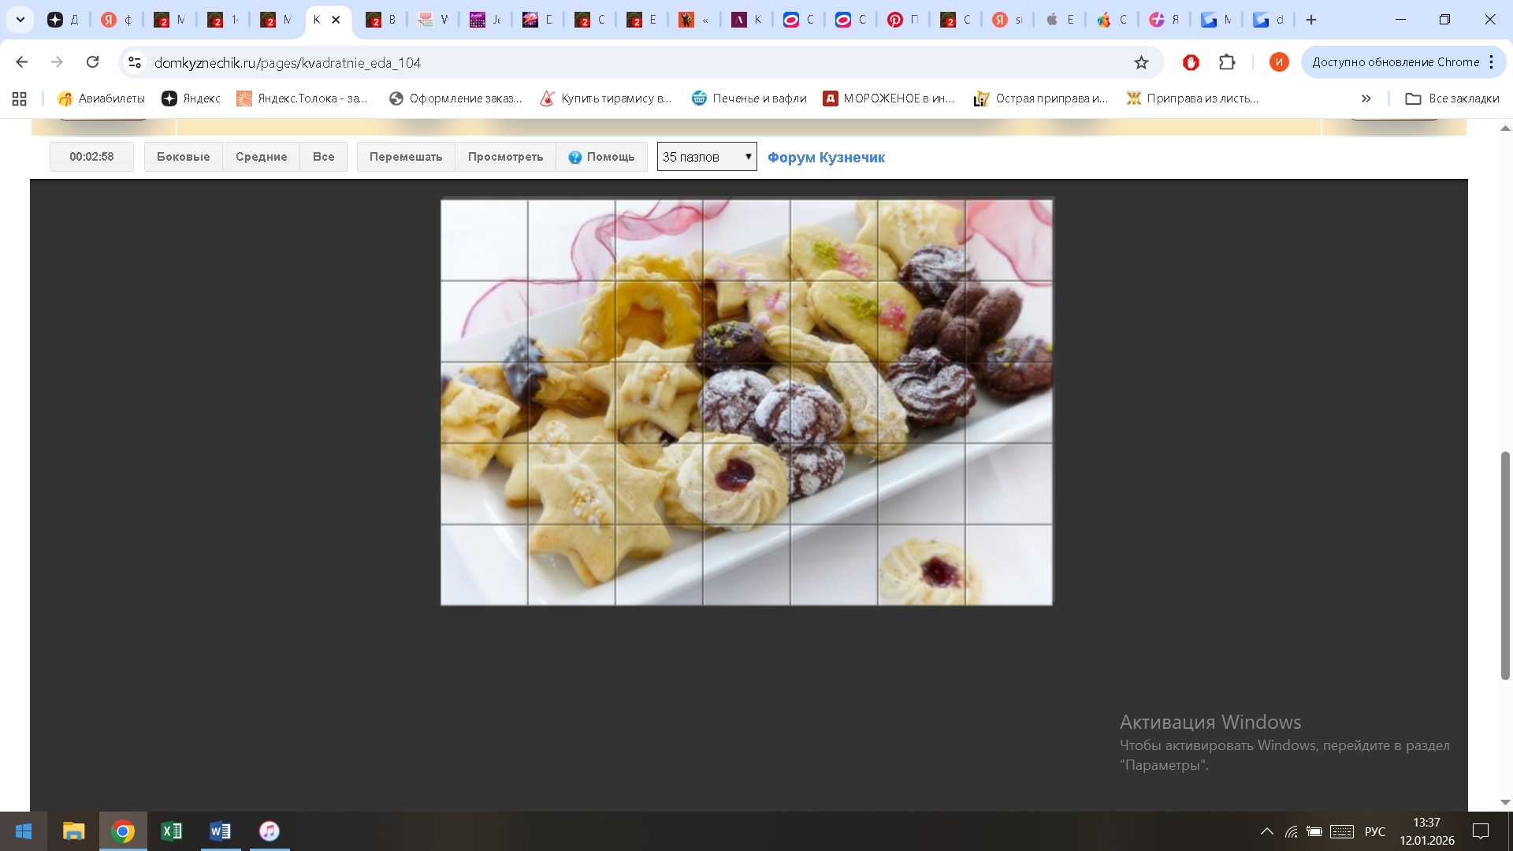Open the site information icon in the address bar

(135, 62)
